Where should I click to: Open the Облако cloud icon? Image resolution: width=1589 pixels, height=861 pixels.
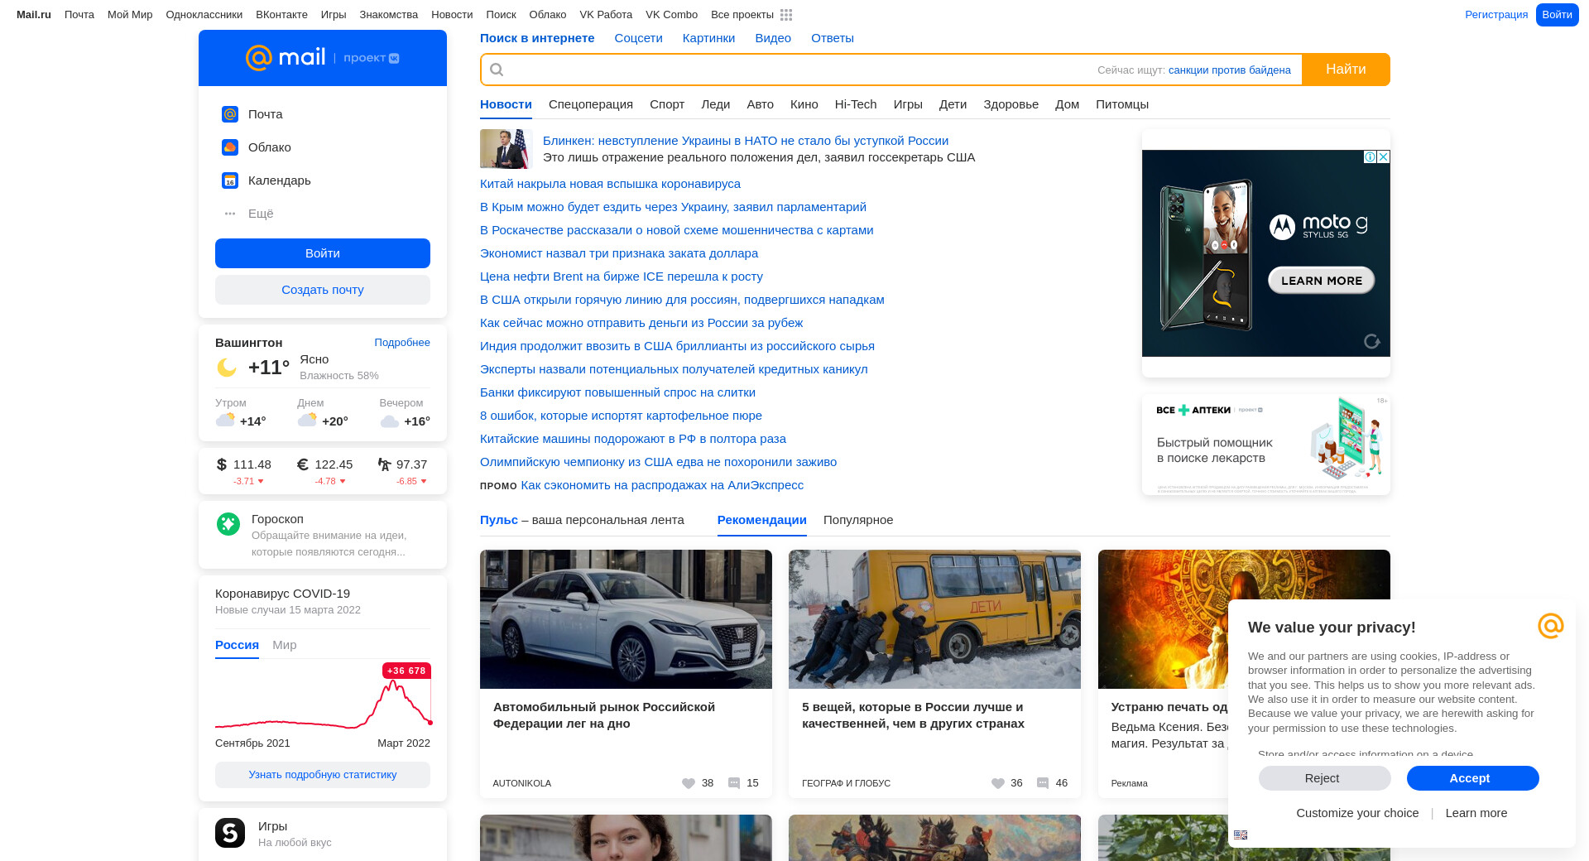pos(230,147)
